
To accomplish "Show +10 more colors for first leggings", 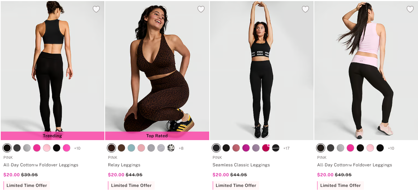I will pyautogui.click(x=77, y=148).
